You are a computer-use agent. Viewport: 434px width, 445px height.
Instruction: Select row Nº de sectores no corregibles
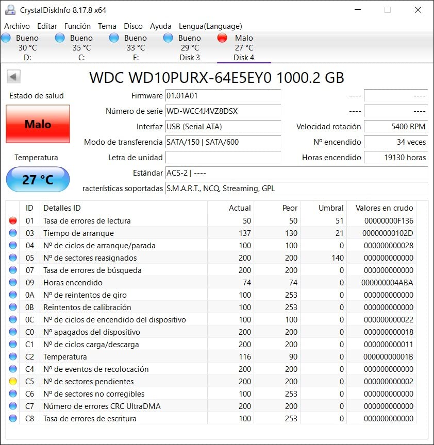[211, 393]
